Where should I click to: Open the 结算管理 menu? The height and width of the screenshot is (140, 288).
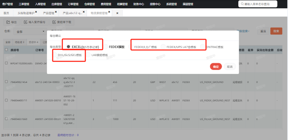pyautogui.click(x=122, y=4)
